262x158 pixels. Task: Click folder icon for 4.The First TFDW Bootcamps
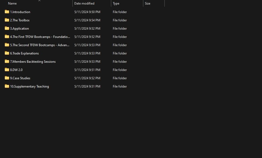coord(7,37)
